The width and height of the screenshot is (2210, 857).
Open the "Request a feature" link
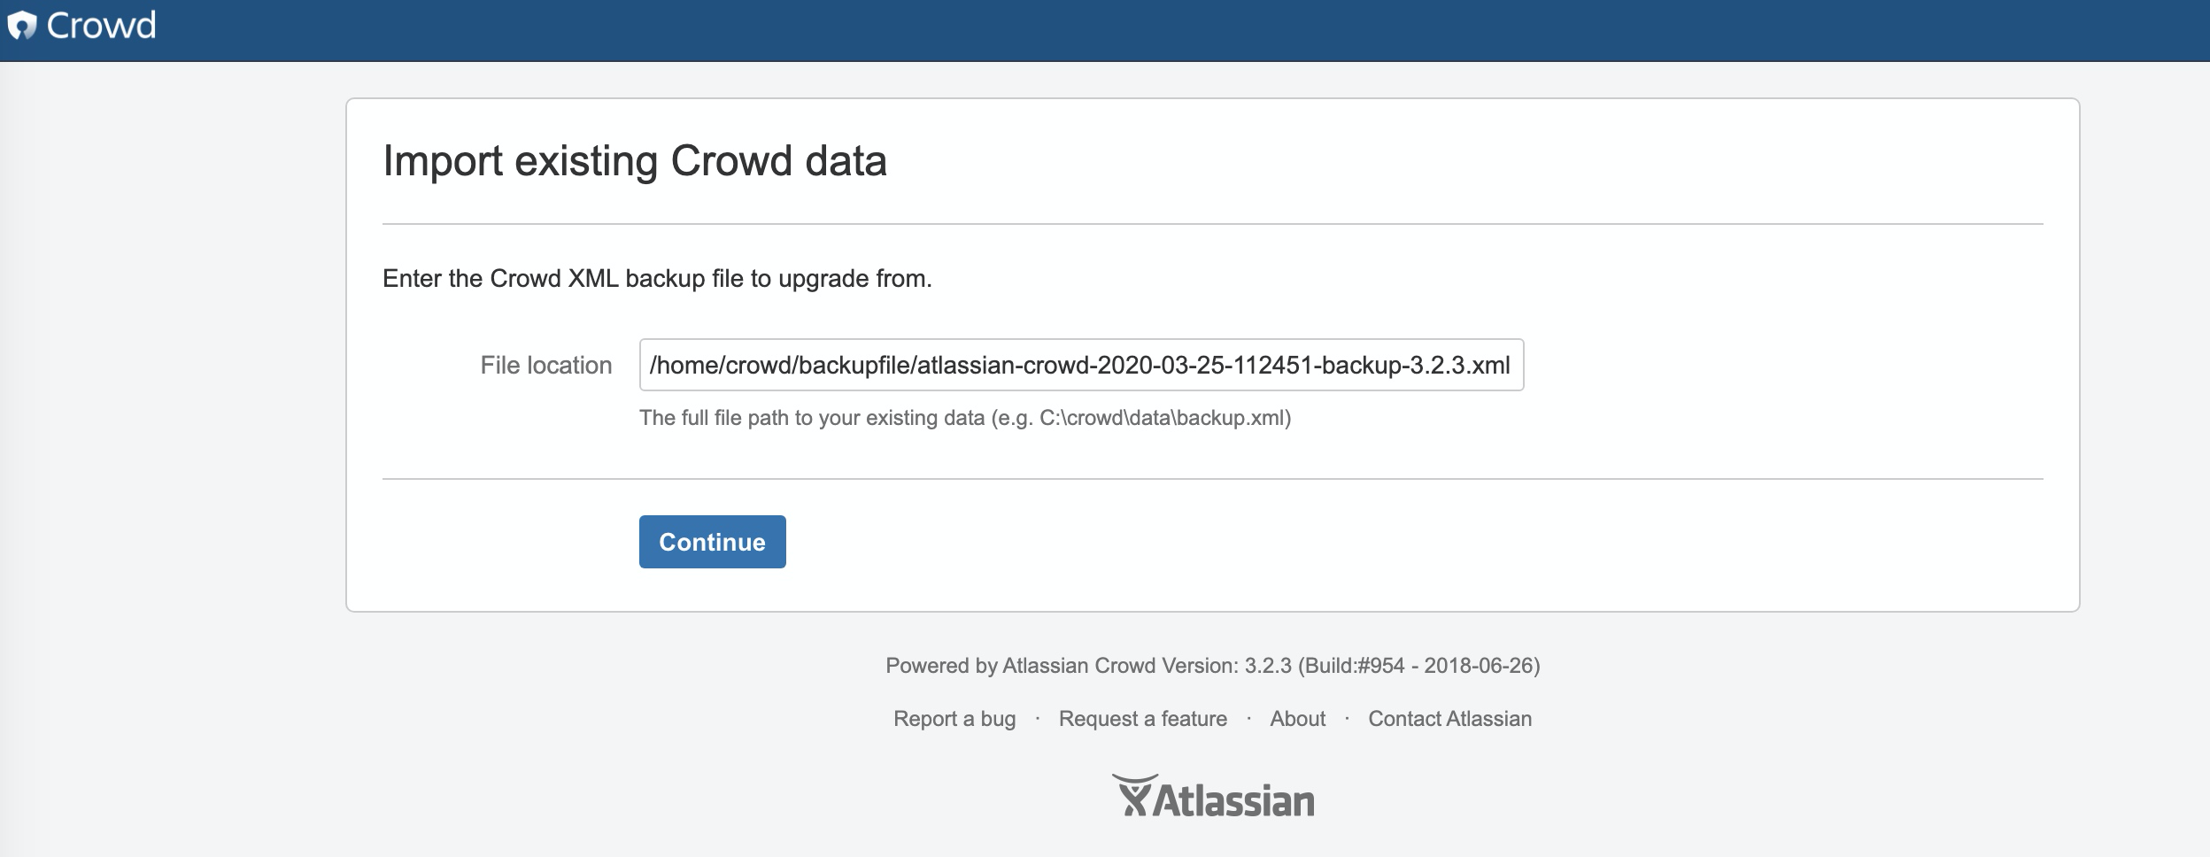click(x=1142, y=718)
